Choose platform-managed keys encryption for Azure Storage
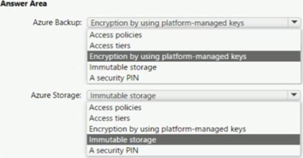Viewport: 303px width, 158px height. point(167,129)
